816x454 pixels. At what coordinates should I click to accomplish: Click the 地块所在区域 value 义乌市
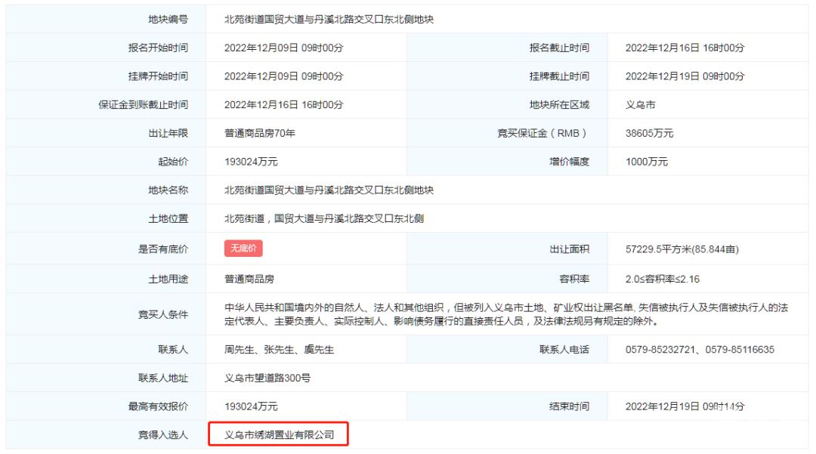(640, 105)
